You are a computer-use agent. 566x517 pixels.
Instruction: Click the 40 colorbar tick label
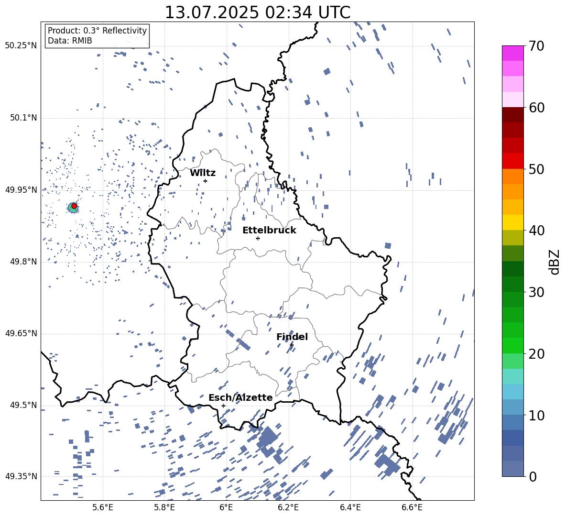[x=536, y=231]
